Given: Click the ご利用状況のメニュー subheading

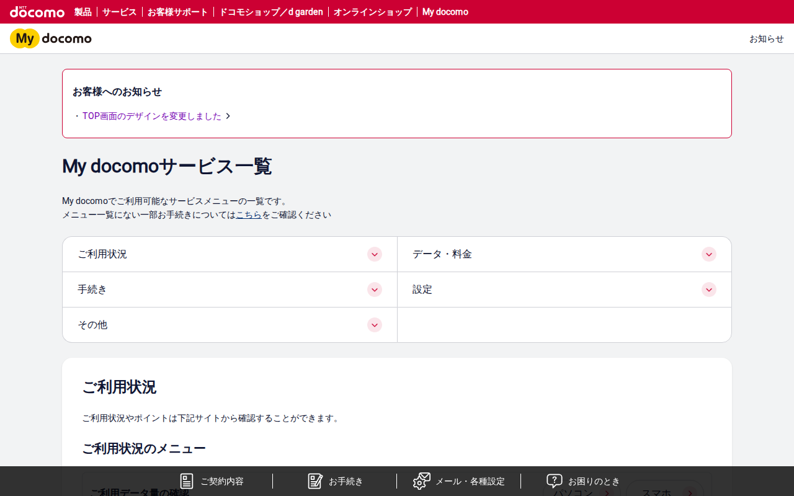Looking at the screenshot, I should tap(144, 448).
